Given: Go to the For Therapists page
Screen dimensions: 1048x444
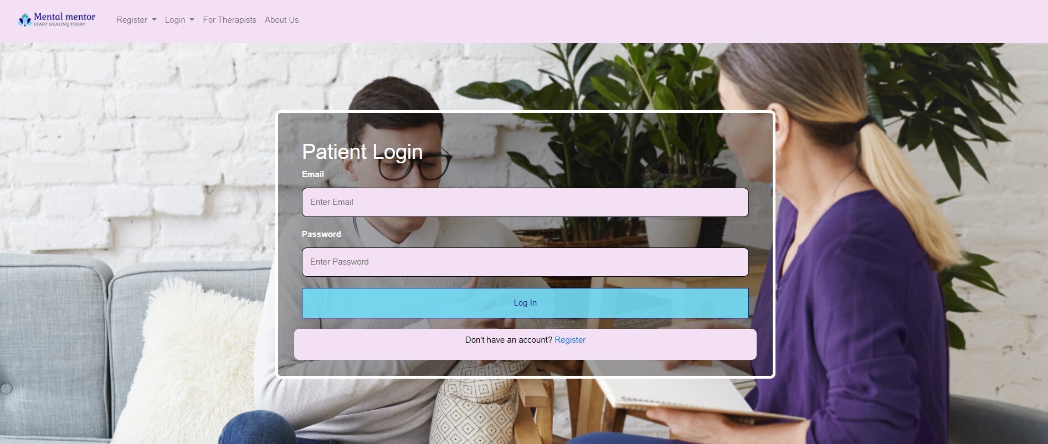Looking at the screenshot, I should (x=229, y=20).
